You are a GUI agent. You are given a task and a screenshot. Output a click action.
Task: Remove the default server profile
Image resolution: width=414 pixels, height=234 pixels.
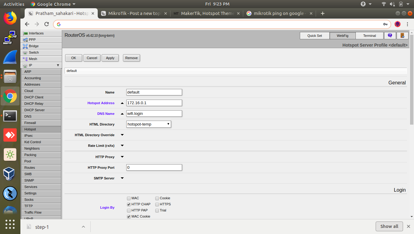(x=132, y=58)
